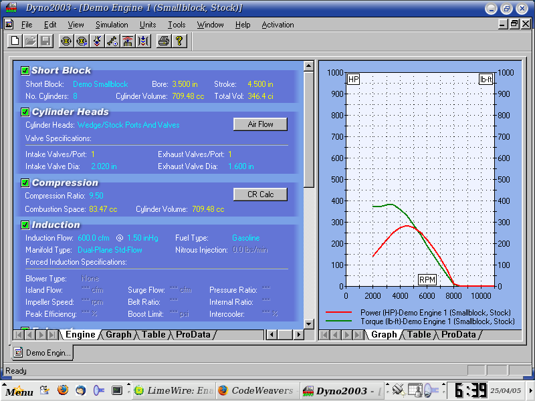Viewport: 535px width, 401px height.
Task: Switch left pane to Table tab
Action: pyautogui.click(x=154, y=335)
